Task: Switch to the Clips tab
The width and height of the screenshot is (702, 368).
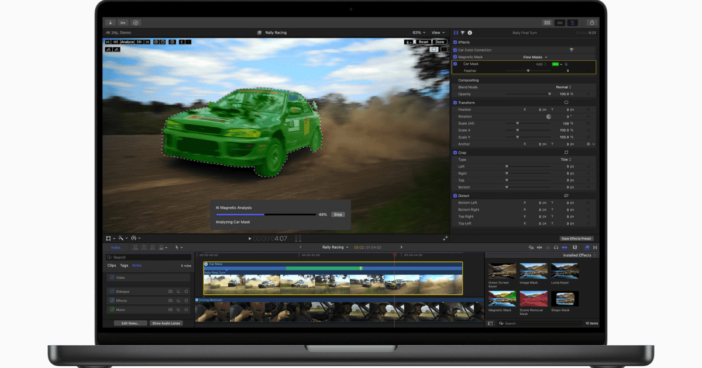Action: pos(111,265)
